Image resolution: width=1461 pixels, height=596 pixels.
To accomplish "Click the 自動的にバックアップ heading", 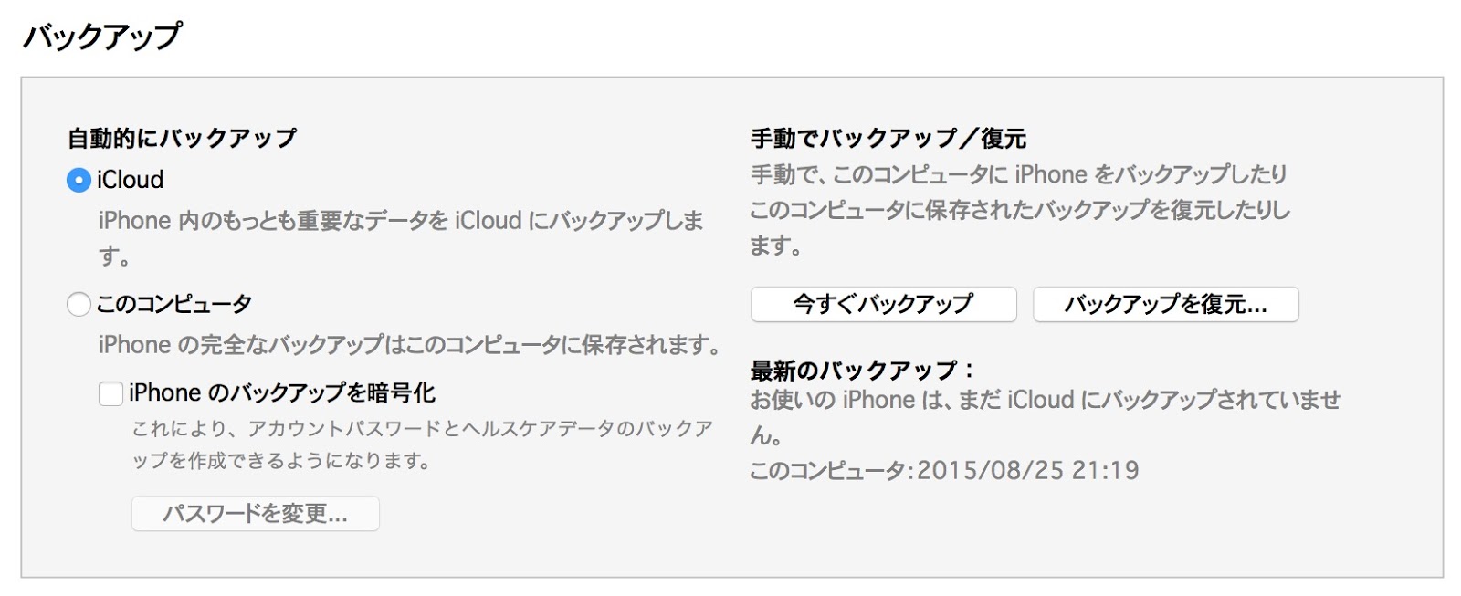I will 182,138.
